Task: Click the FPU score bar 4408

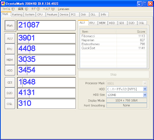Action: 47,49
